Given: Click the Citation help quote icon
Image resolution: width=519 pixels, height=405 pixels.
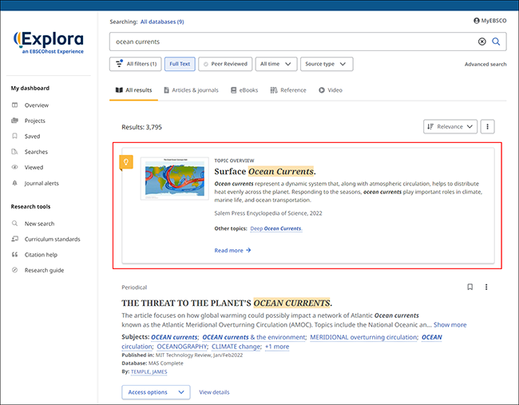Looking at the screenshot, I should [x=14, y=255].
